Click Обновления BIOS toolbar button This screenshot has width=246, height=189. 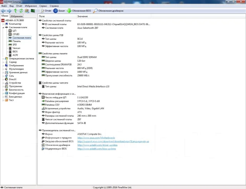(79, 11)
